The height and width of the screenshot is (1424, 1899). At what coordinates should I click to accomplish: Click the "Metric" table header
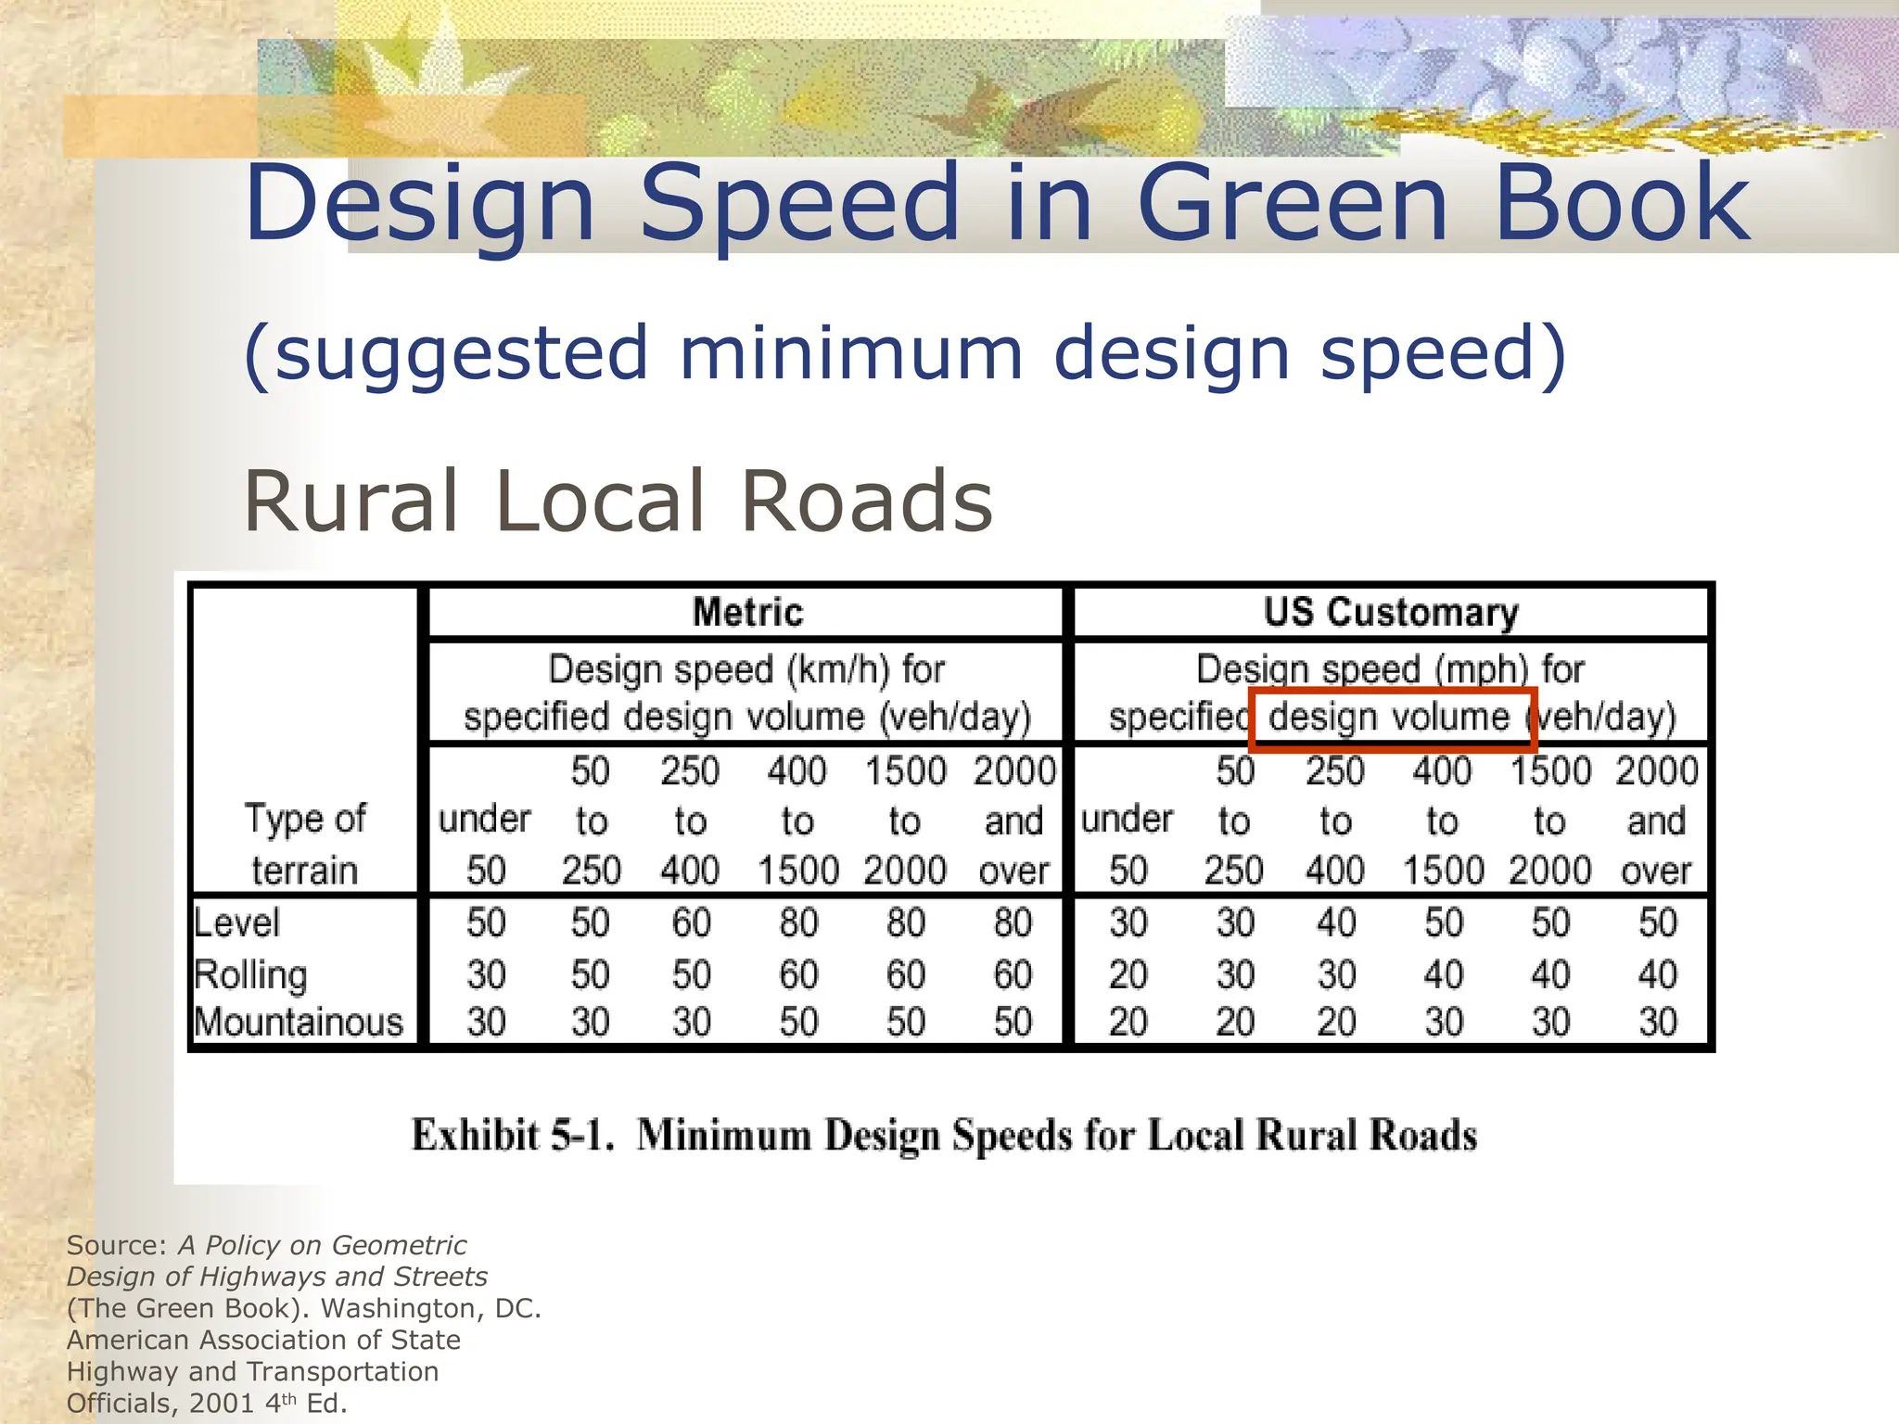pyautogui.click(x=747, y=613)
